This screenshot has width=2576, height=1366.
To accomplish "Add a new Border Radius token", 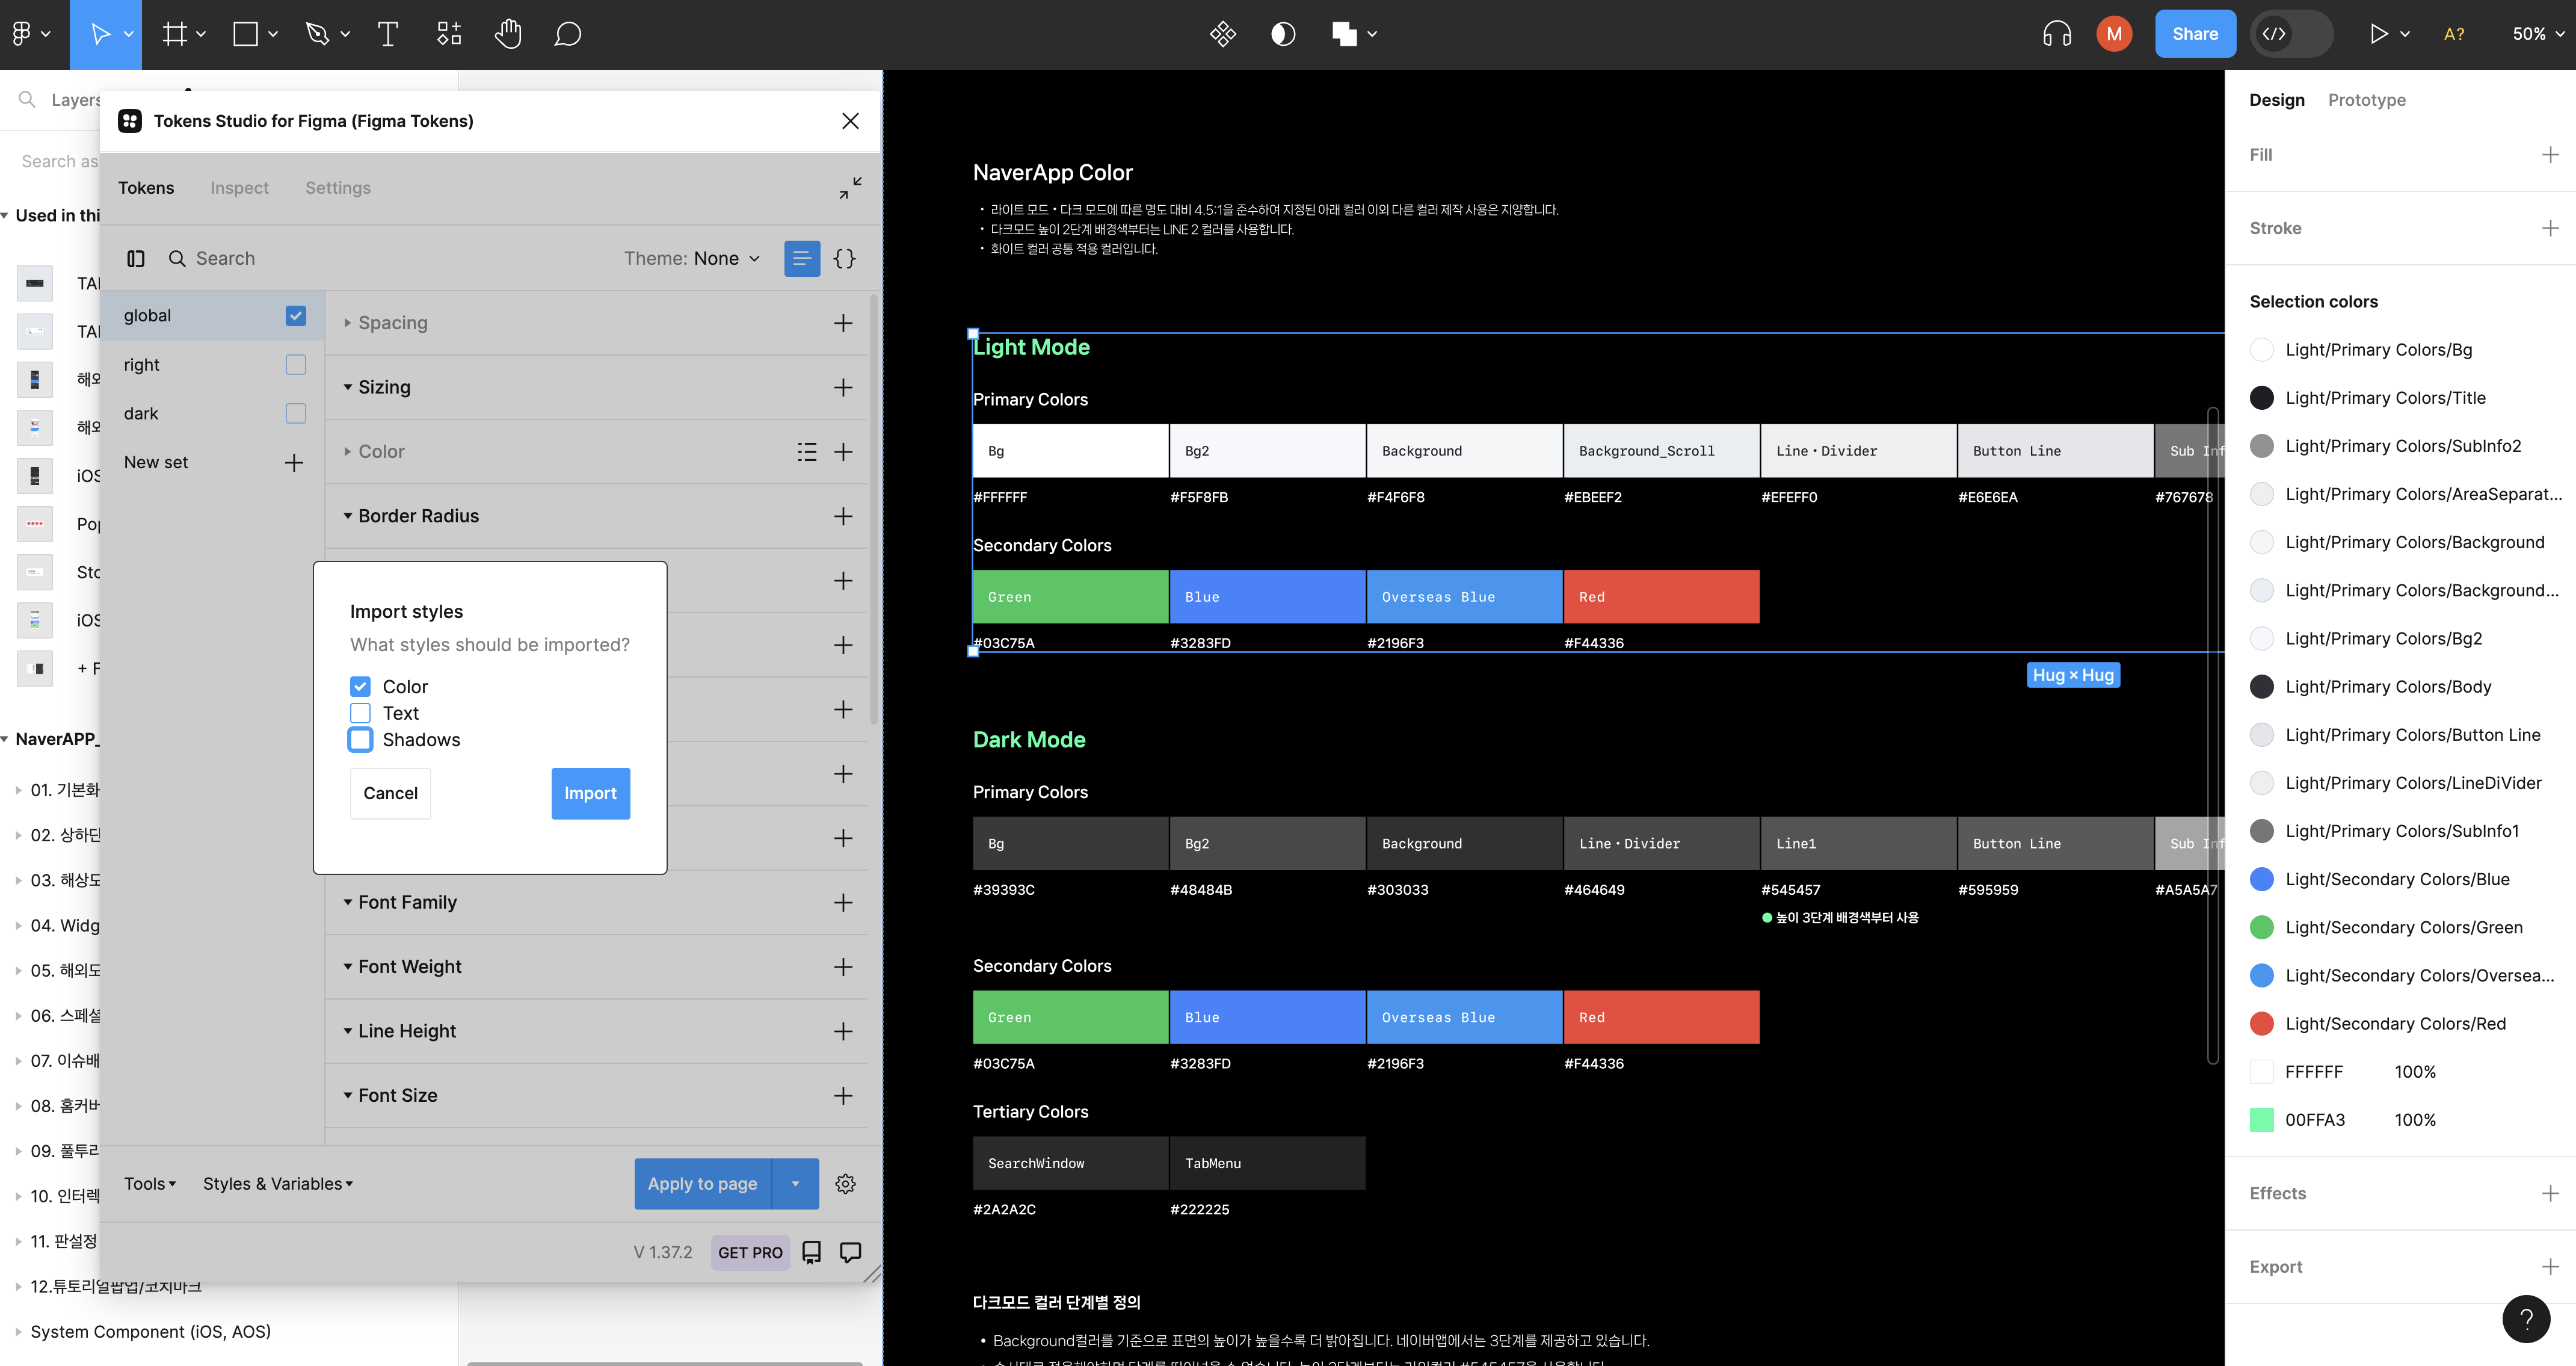I will pyautogui.click(x=844, y=516).
